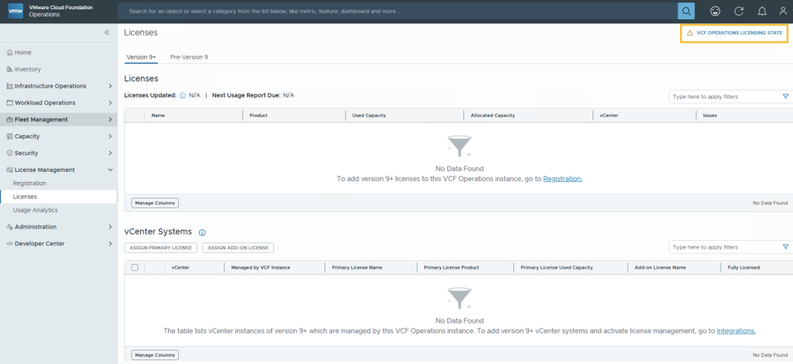Click the Capacity sidebar icon

[9, 136]
